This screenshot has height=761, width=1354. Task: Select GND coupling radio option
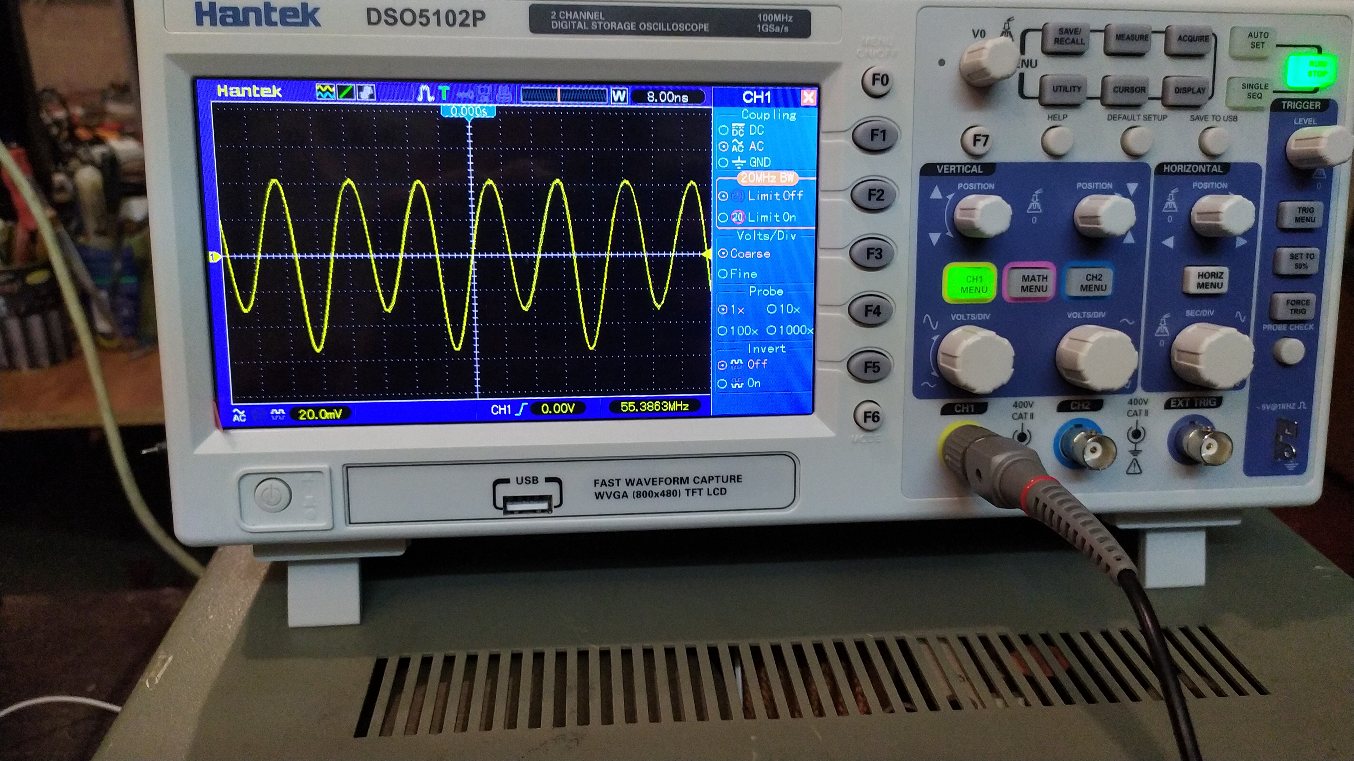click(724, 163)
